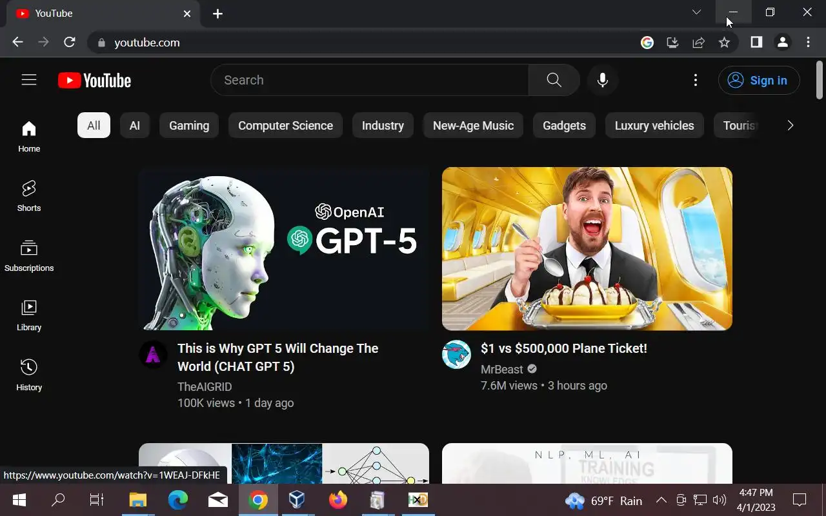Open the notification center

coord(800,500)
